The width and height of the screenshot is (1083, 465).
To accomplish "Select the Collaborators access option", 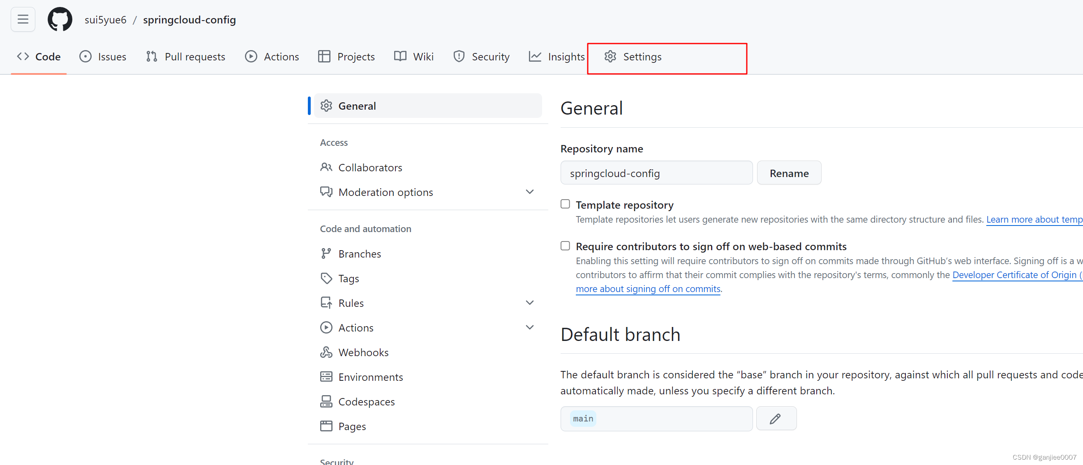I will point(370,167).
